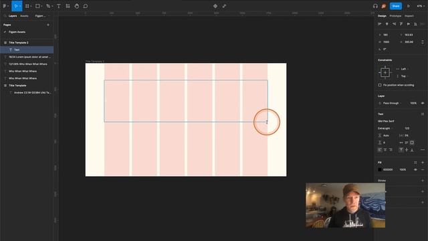This screenshot has height=241, width=428.
Task: Click the Share button
Action: (396, 6)
